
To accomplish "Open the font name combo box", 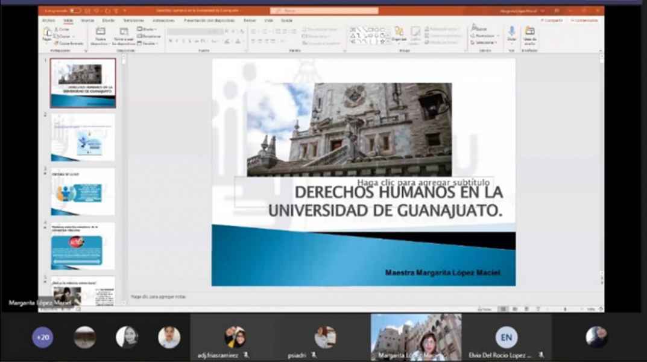I will point(195,31).
